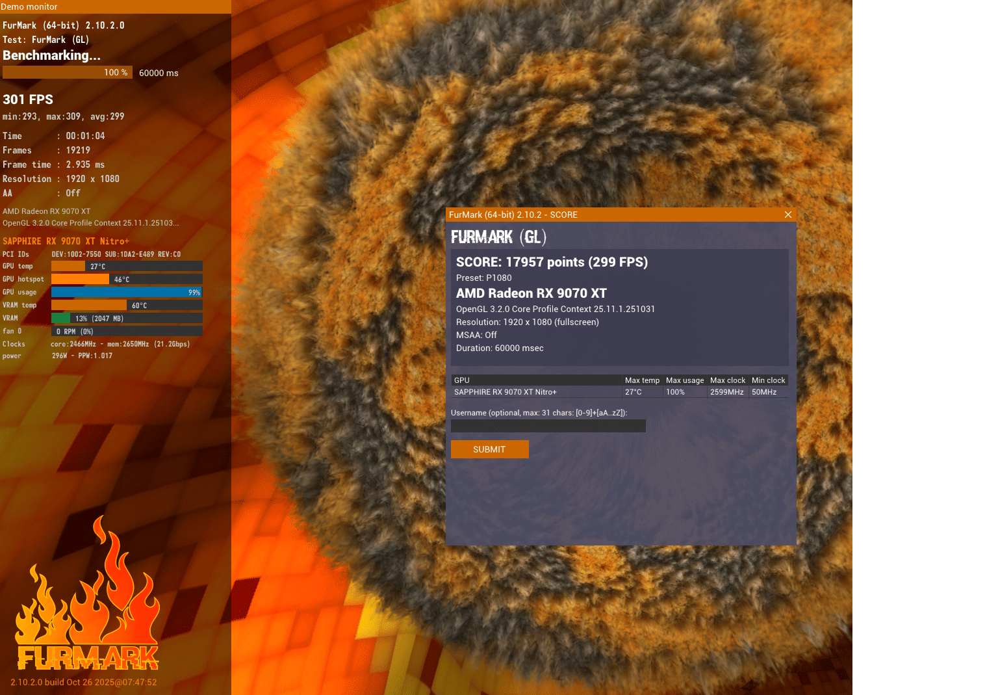Click the PCI IDs 'DEV:1002-7550' text

76,254
